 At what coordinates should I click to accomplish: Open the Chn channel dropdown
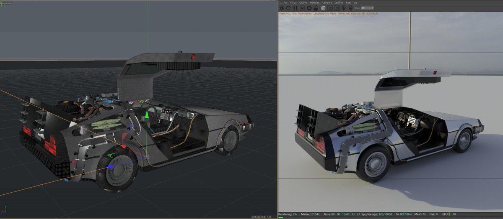click(368, 8)
